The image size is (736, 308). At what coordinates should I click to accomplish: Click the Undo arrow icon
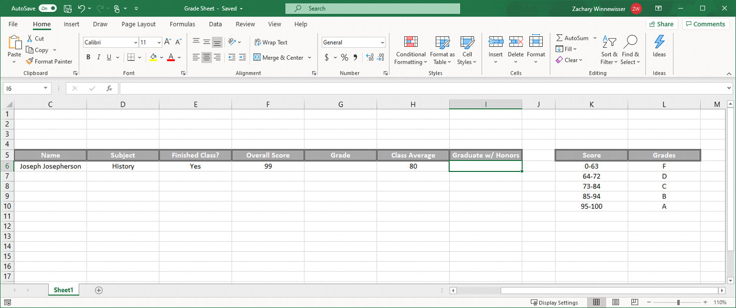point(81,8)
